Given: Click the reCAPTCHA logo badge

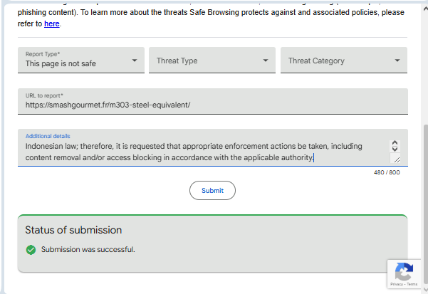Looking at the screenshot, I should coord(404,271).
